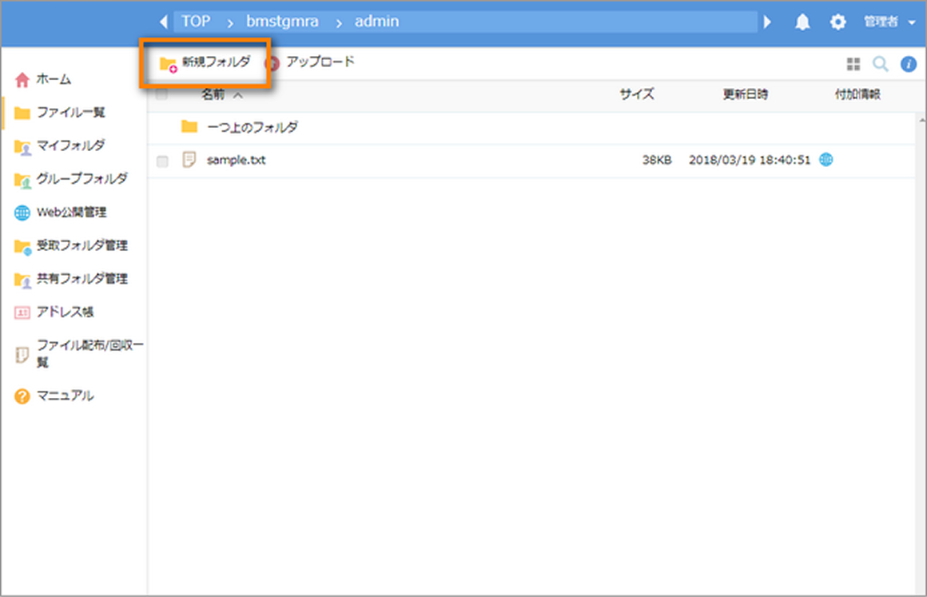Click the right breadcrumb scroll arrow

pos(768,22)
